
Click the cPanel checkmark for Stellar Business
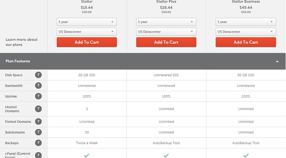tap(246, 155)
